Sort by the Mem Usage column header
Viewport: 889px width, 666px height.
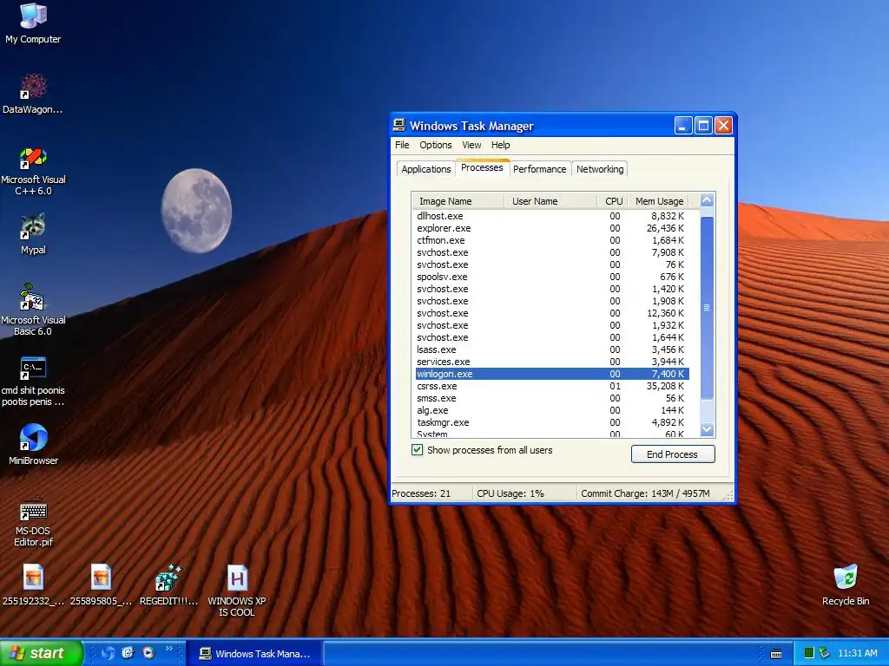coord(659,201)
